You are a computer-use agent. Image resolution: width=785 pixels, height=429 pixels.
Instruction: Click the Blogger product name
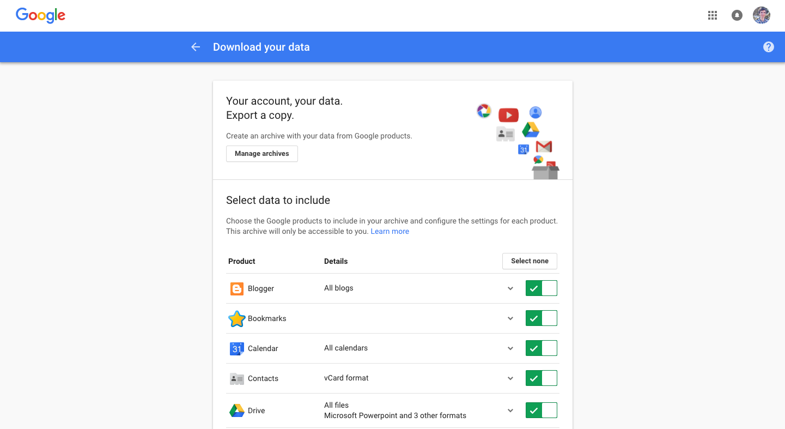(x=261, y=288)
